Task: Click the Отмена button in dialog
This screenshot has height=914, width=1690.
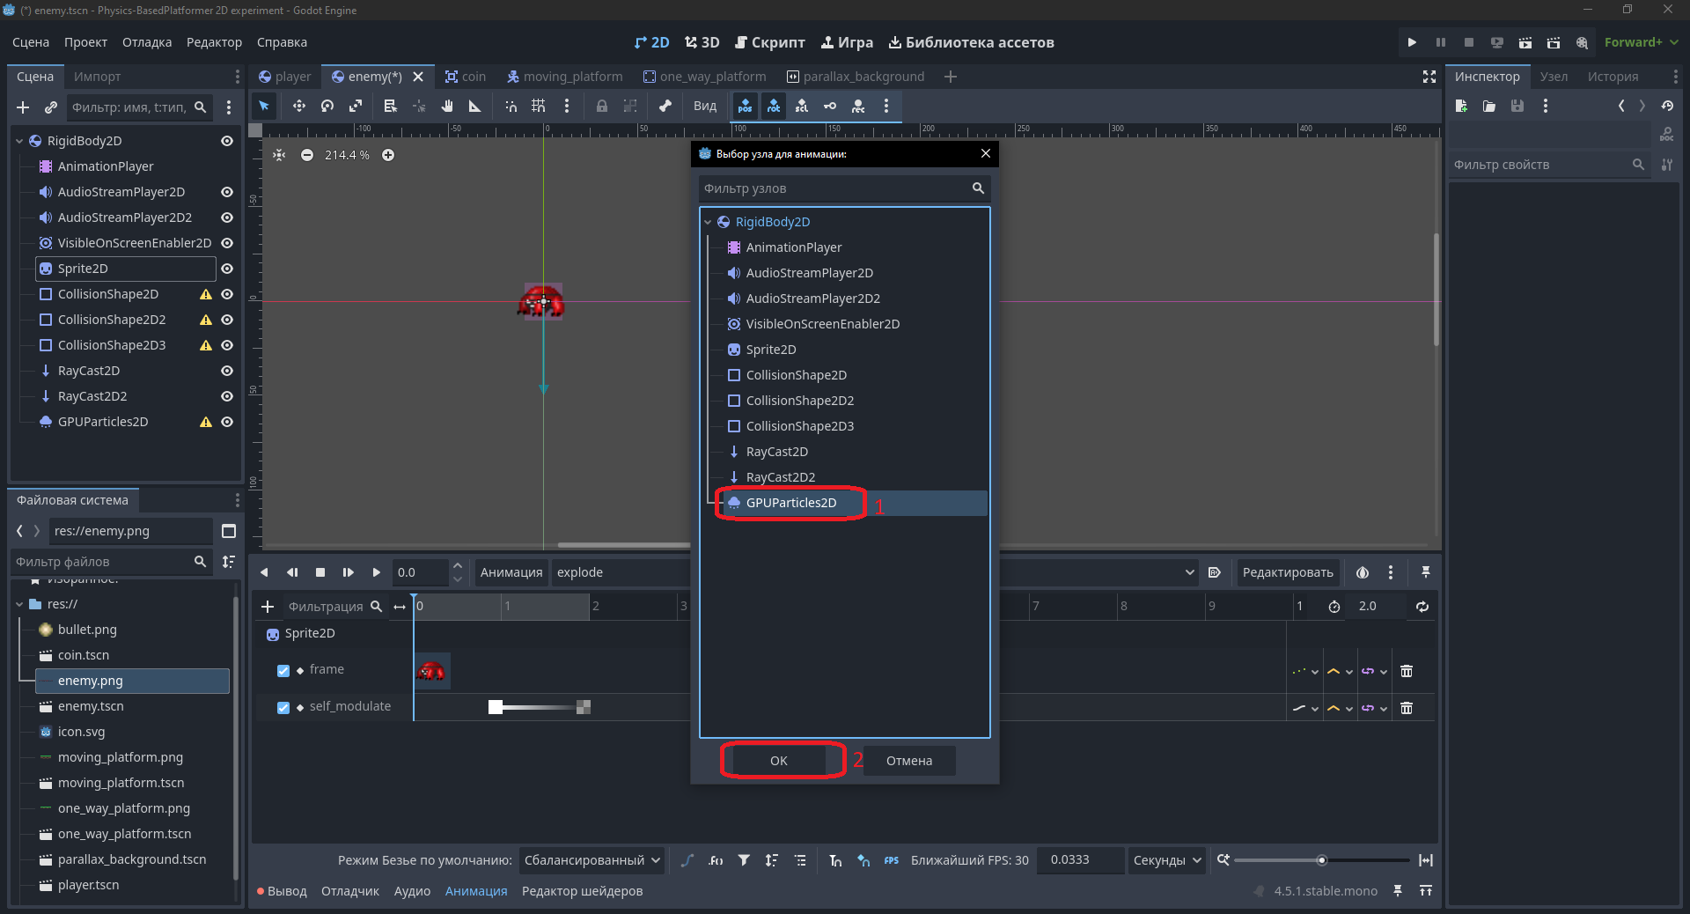Action: coord(909,761)
